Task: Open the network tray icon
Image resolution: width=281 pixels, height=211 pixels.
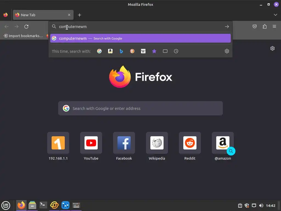Action: pos(254,206)
